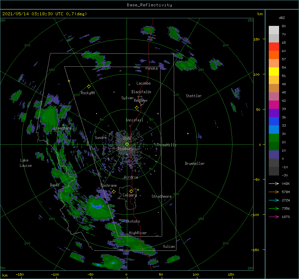This screenshot has width=299, height=279.
Task: Click the Vulcan city label
Action: [x=169, y=246]
